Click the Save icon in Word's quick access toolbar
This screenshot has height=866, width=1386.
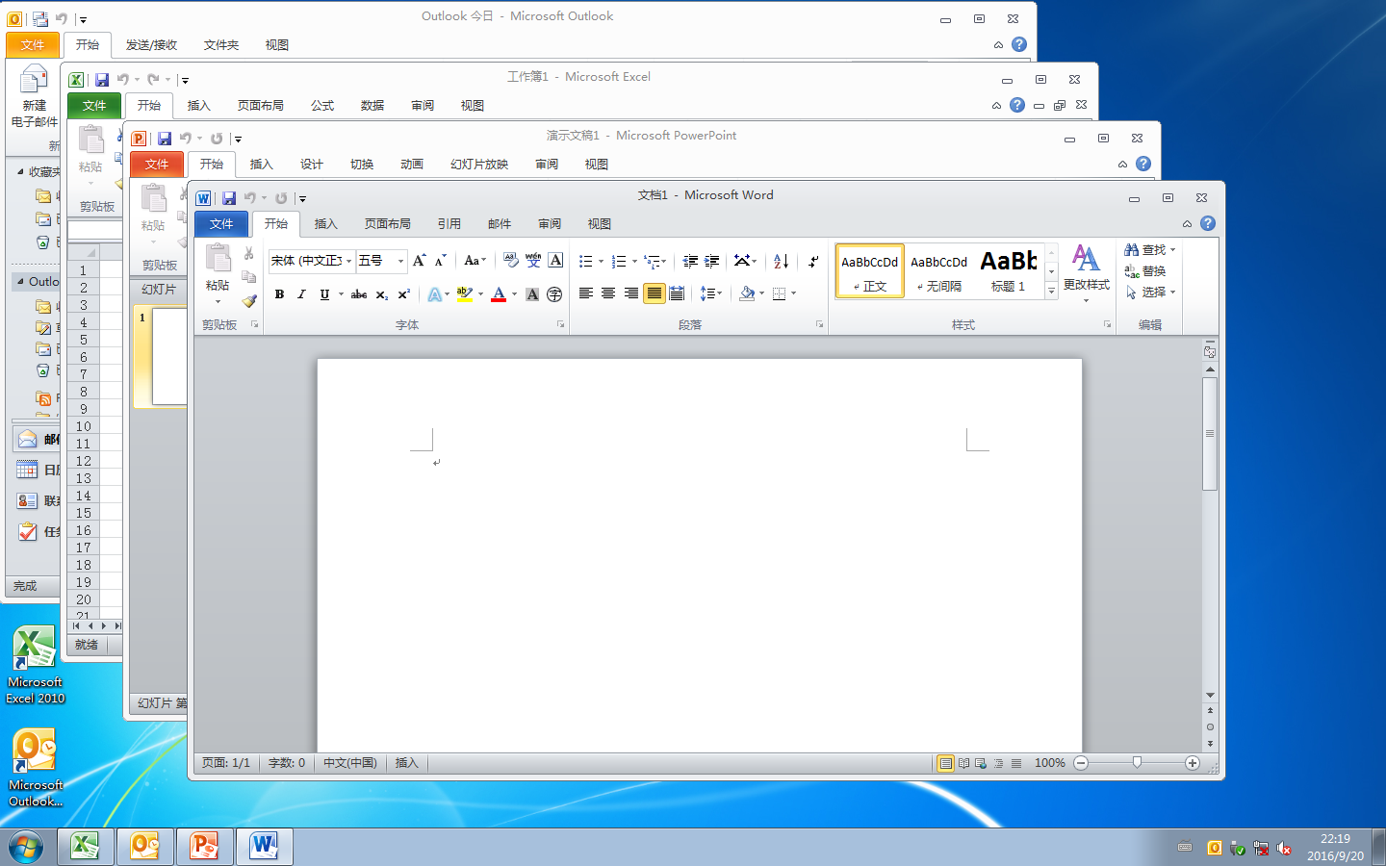[229, 198]
